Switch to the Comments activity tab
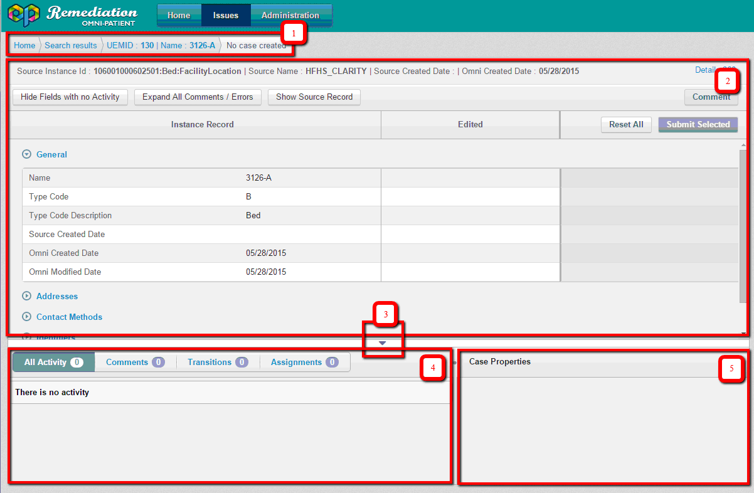This screenshot has width=754, height=493. (x=135, y=362)
